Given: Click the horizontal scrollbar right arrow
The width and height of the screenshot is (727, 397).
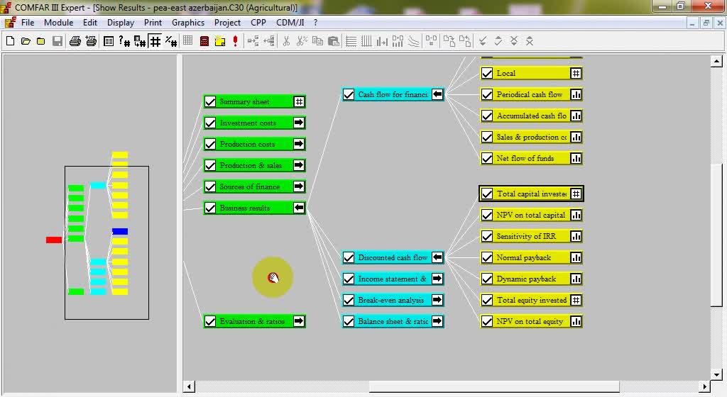Looking at the screenshot, I should click(x=705, y=387).
